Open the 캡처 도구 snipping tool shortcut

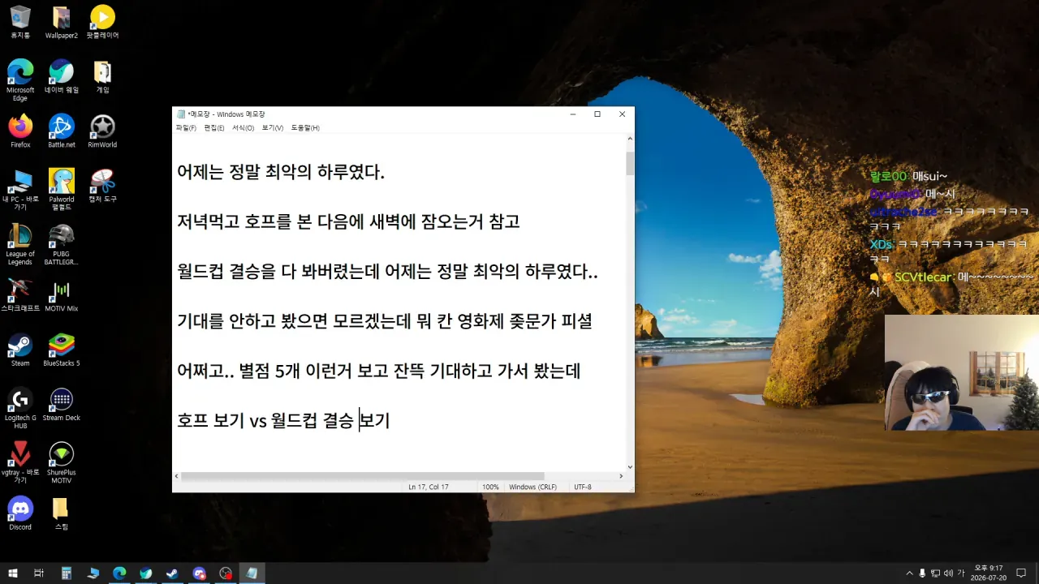102,186
